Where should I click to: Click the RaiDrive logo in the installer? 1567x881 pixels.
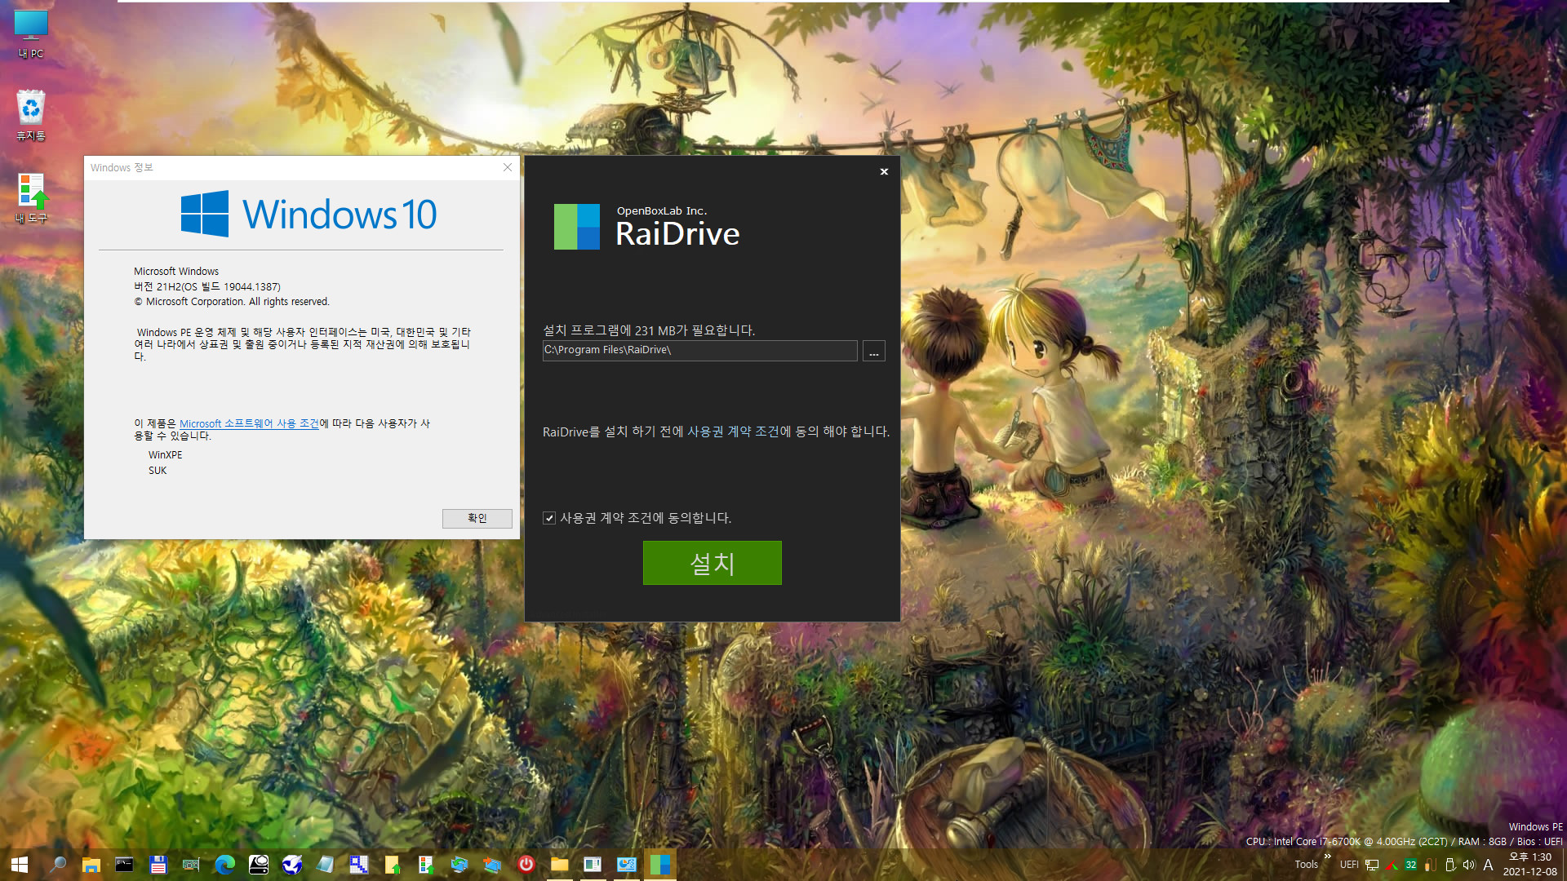click(x=577, y=227)
